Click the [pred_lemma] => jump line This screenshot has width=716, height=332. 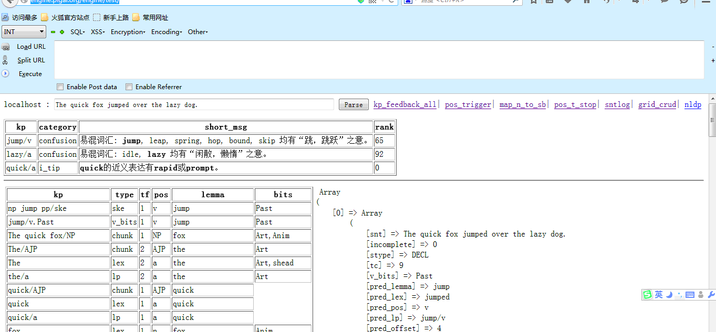pyautogui.click(x=408, y=286)
